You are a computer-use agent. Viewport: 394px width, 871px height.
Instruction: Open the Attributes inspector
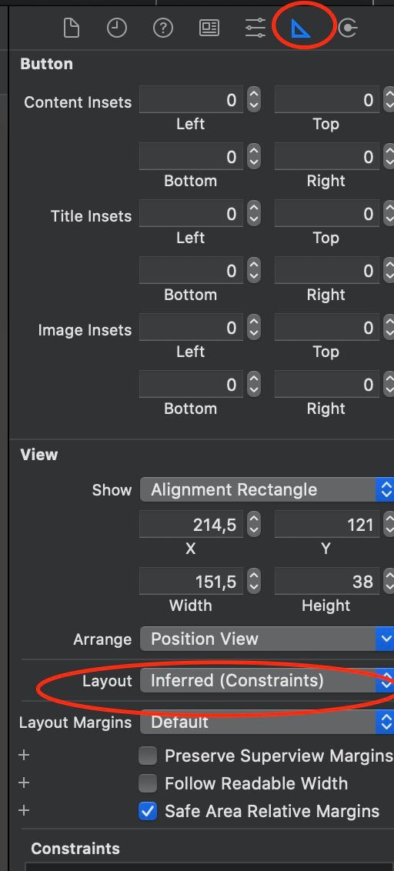255,27
